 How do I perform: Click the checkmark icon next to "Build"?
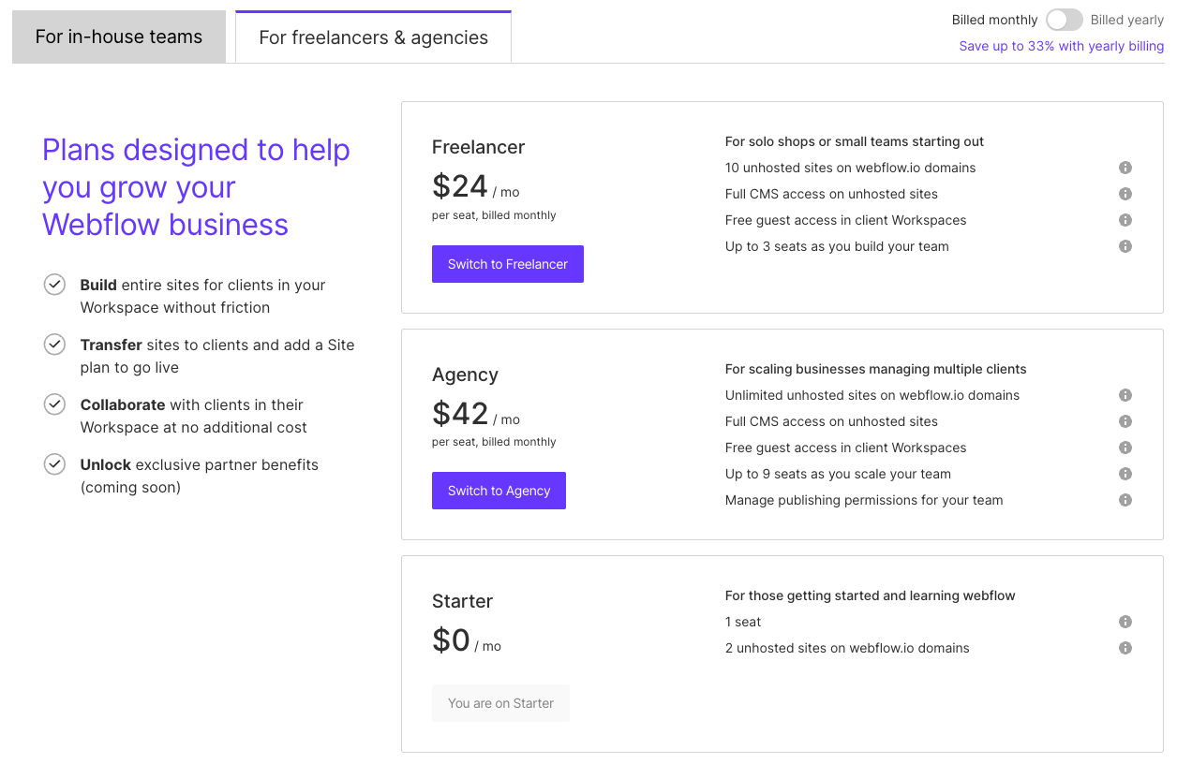(54, 285)
